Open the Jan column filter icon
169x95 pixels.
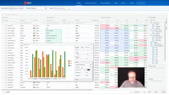click(x=108, y=23)
